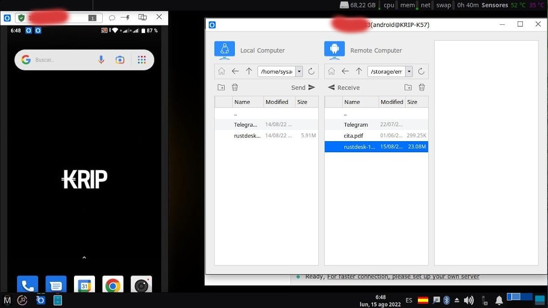Screen dimensions: 548x308
Task: Select the local rustdesk... file row
Action: (266, 135)
